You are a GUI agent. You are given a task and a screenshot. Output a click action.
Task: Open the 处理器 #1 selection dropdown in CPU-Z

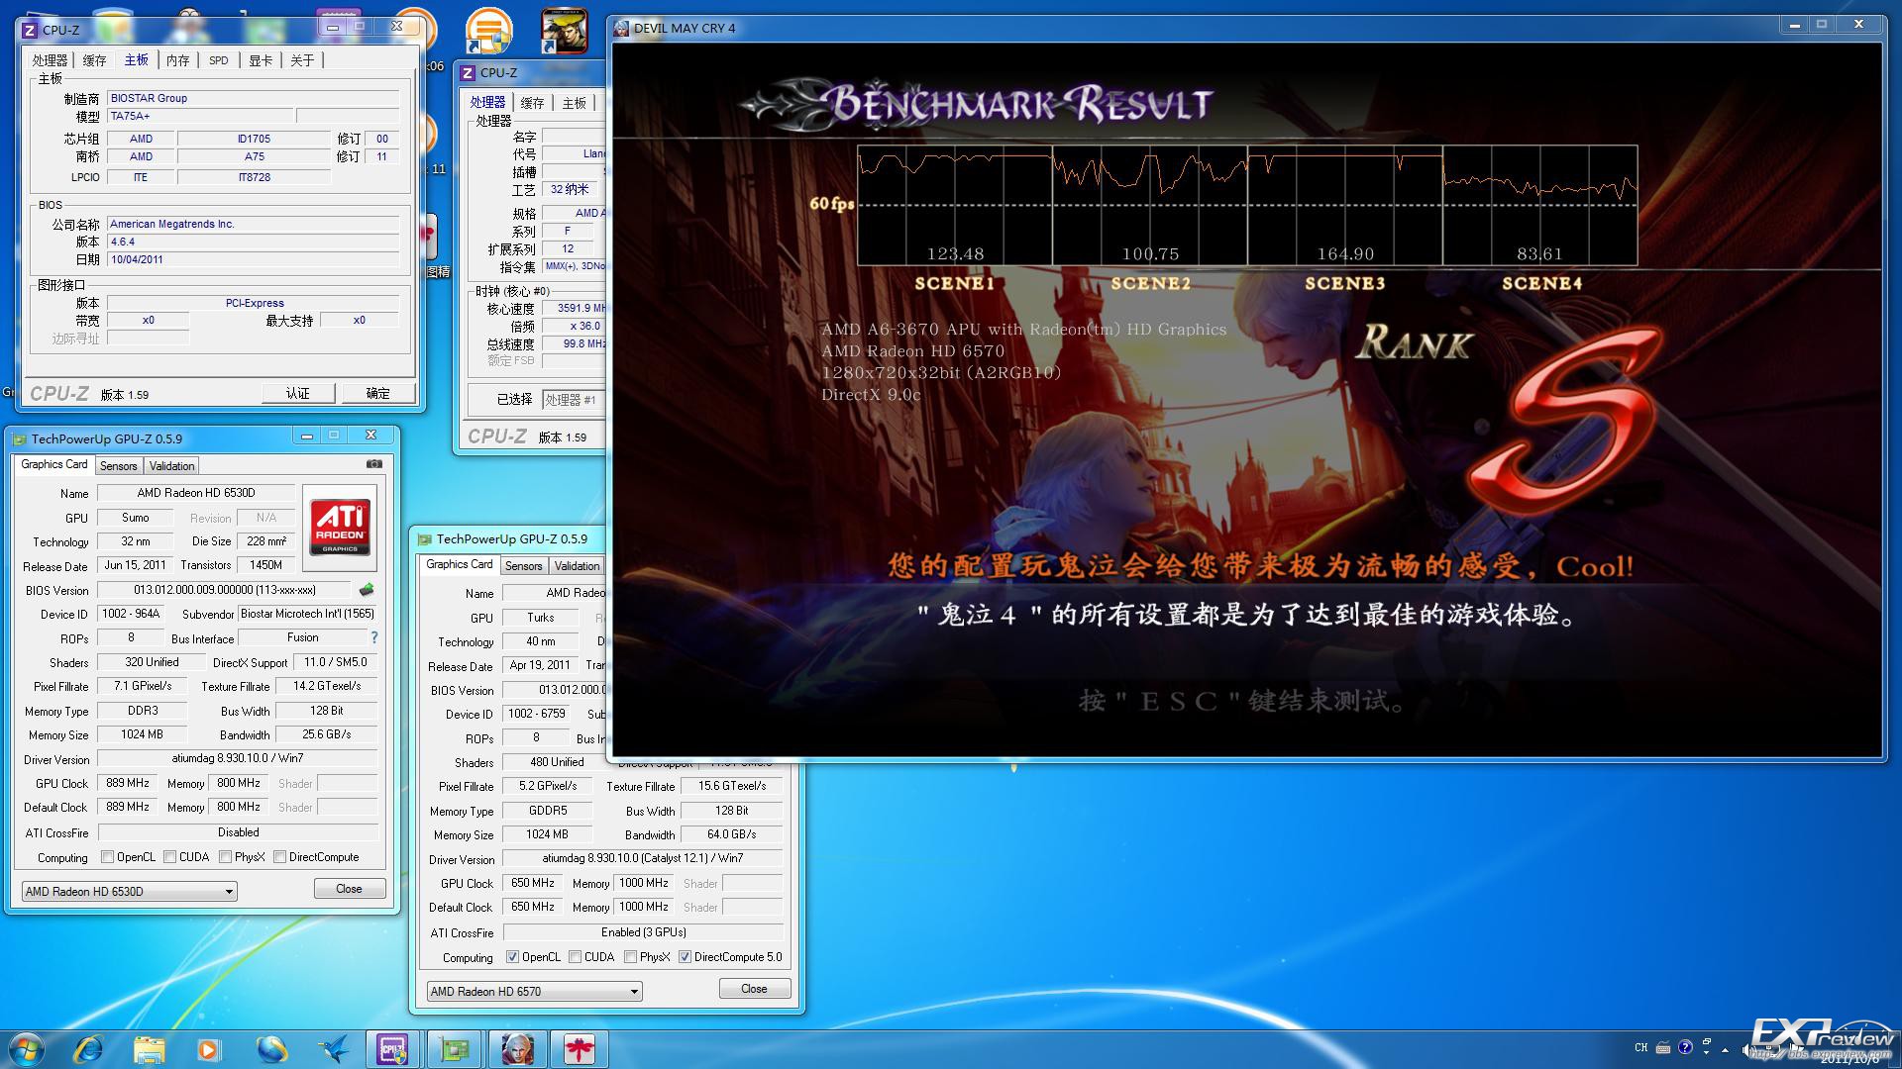(x=573, y=399)
